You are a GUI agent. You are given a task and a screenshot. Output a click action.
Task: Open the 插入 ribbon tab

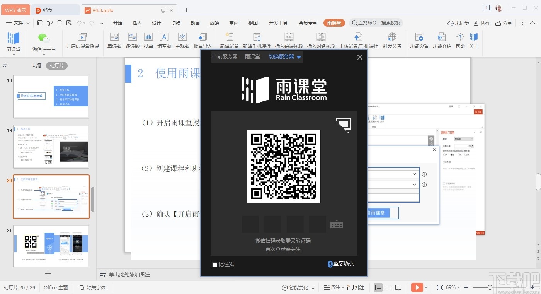point(137,23)
